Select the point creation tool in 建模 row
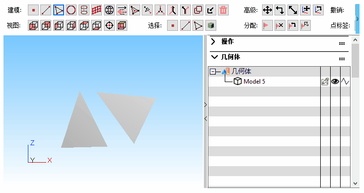The image size is (364, 193). (x=33, y=10)
